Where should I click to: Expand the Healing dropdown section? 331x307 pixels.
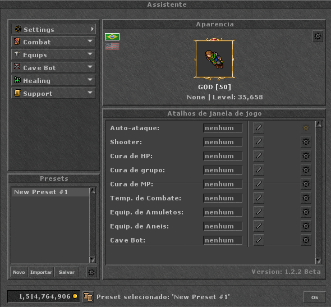point(54,80)
